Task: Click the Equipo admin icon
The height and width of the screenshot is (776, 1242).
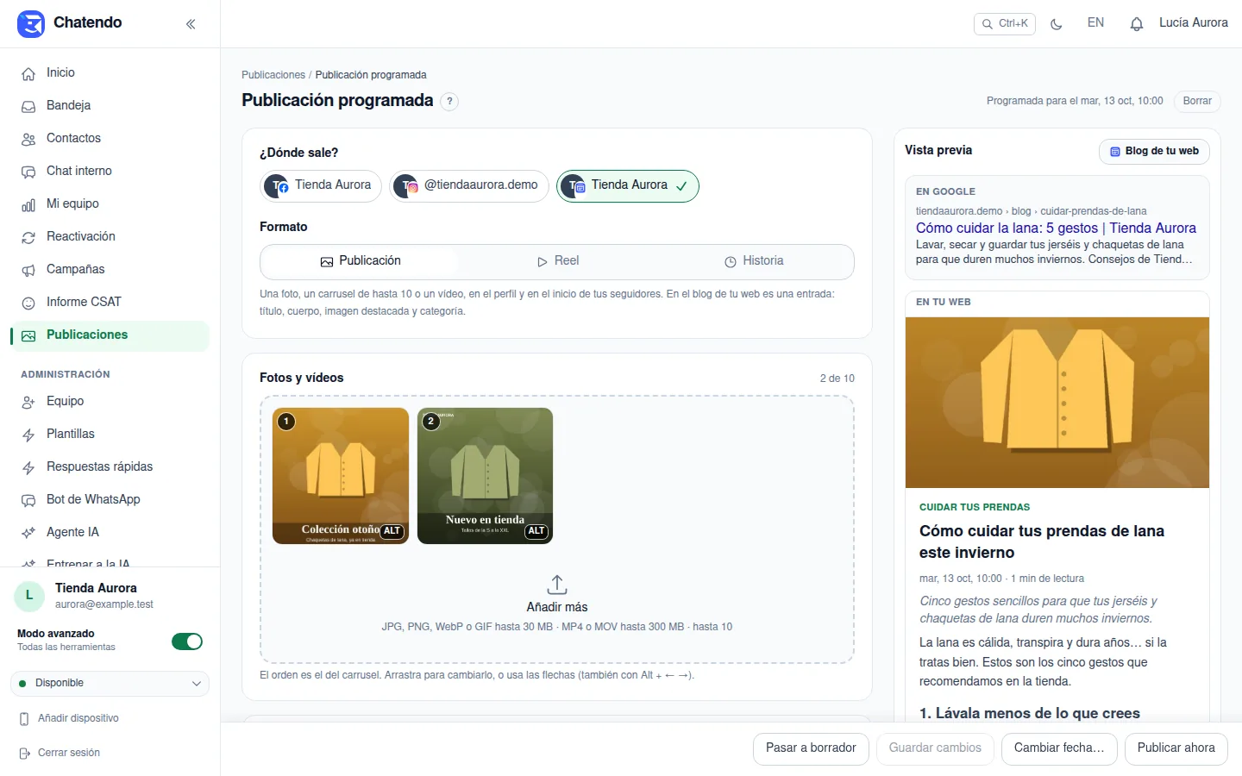Action: [x=28, y=403]
